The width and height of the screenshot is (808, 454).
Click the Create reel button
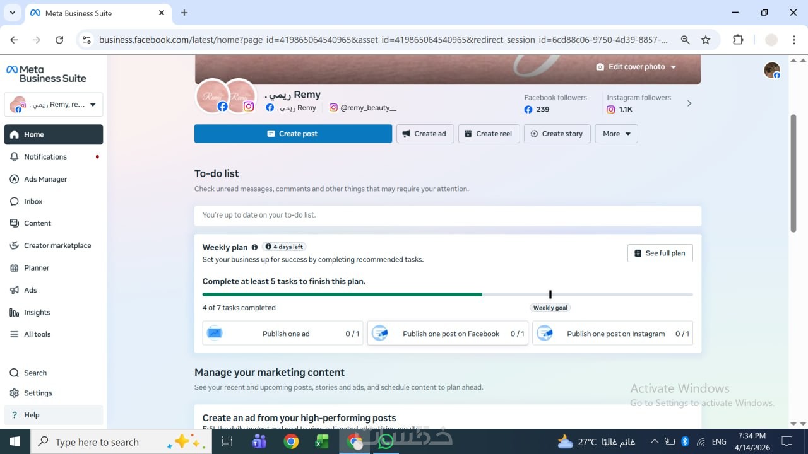pos(489,134)
